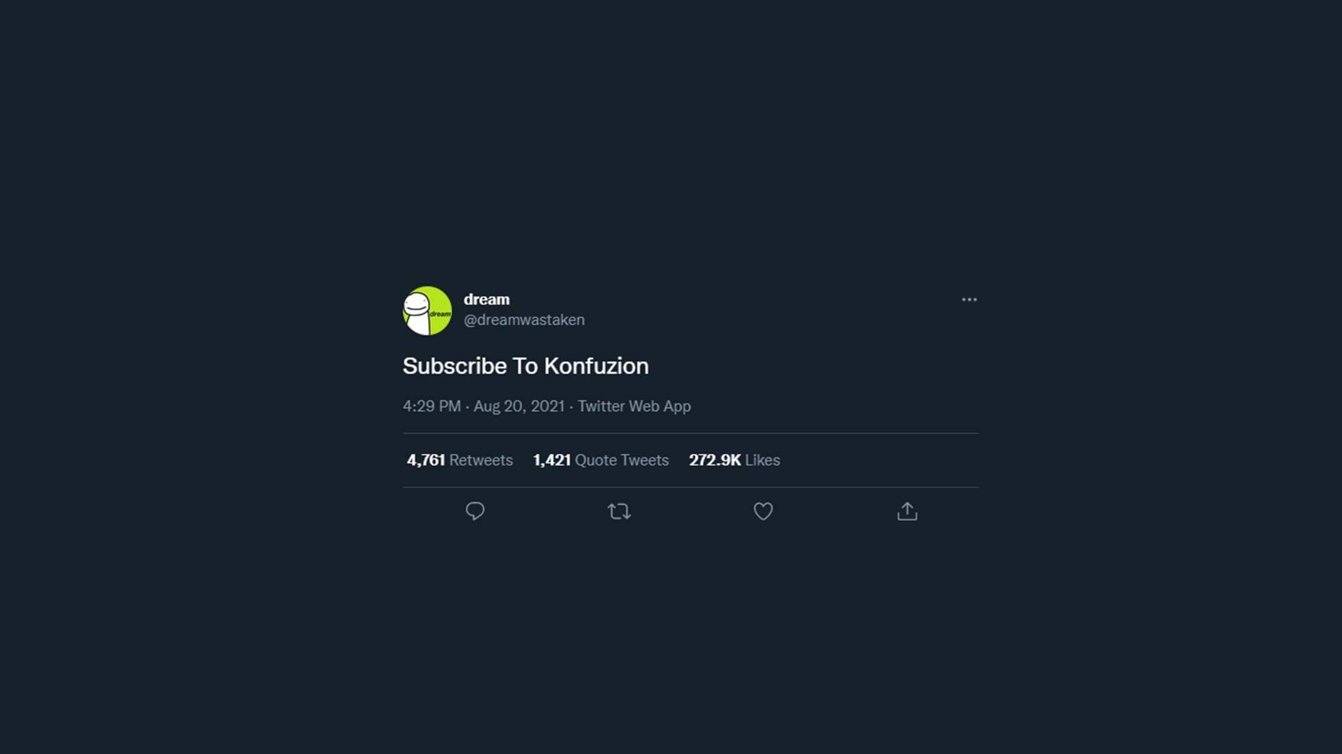Open the Twitter Web App source link

[634, 406]
